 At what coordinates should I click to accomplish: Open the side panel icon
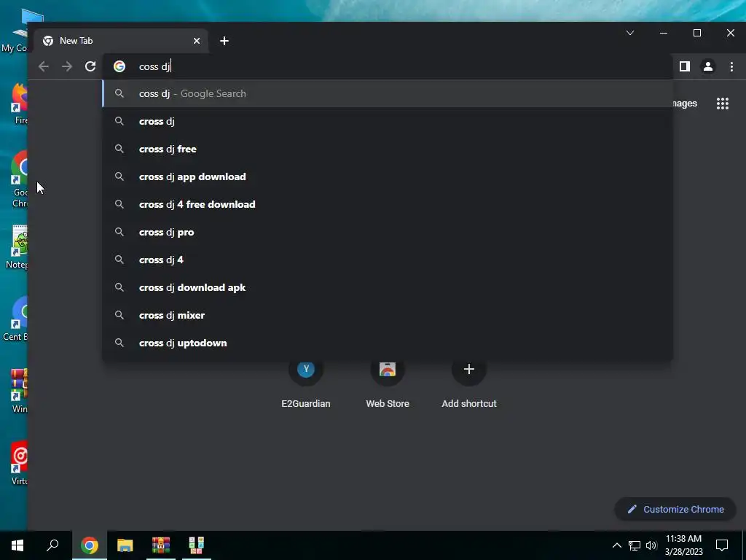(x=685, y=66)
